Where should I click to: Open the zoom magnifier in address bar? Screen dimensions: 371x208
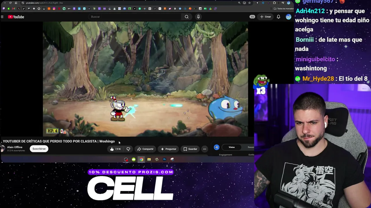[239, 3]
